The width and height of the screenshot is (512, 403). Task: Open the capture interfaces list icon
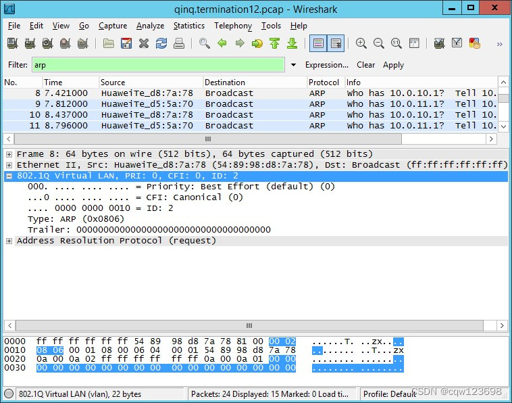[12, 43]
